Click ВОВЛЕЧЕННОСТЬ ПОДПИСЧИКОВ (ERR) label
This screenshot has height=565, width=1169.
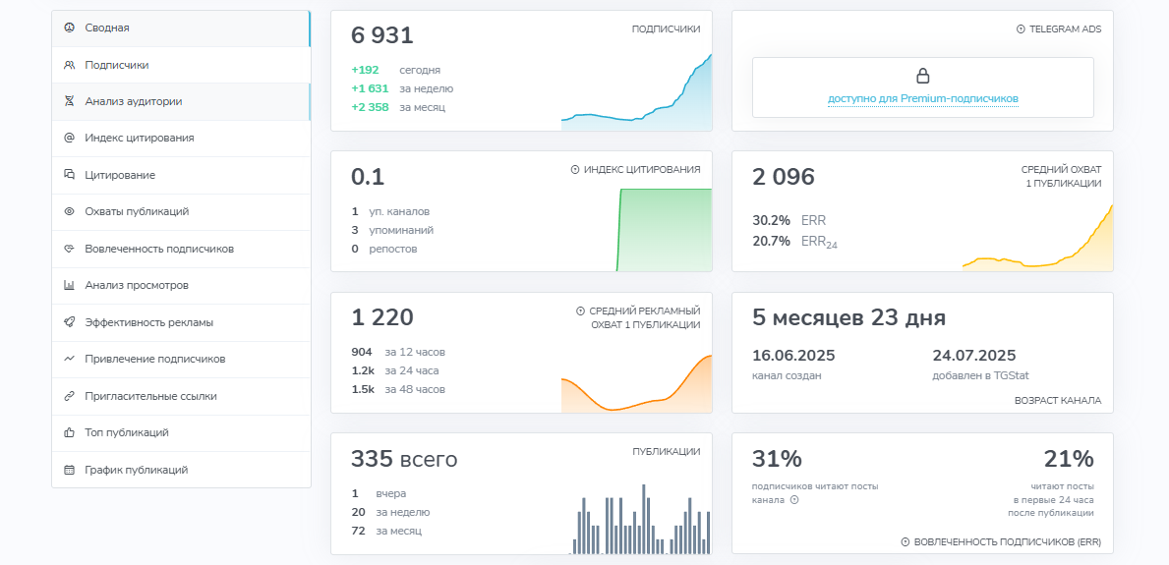pos(1007,541)
